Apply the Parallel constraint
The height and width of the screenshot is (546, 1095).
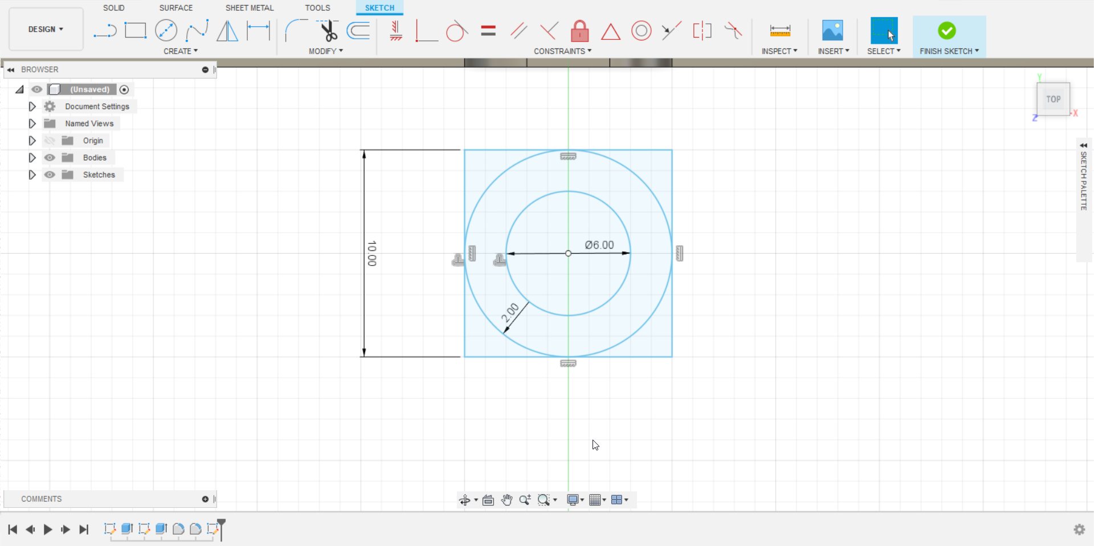coord(518,31)
